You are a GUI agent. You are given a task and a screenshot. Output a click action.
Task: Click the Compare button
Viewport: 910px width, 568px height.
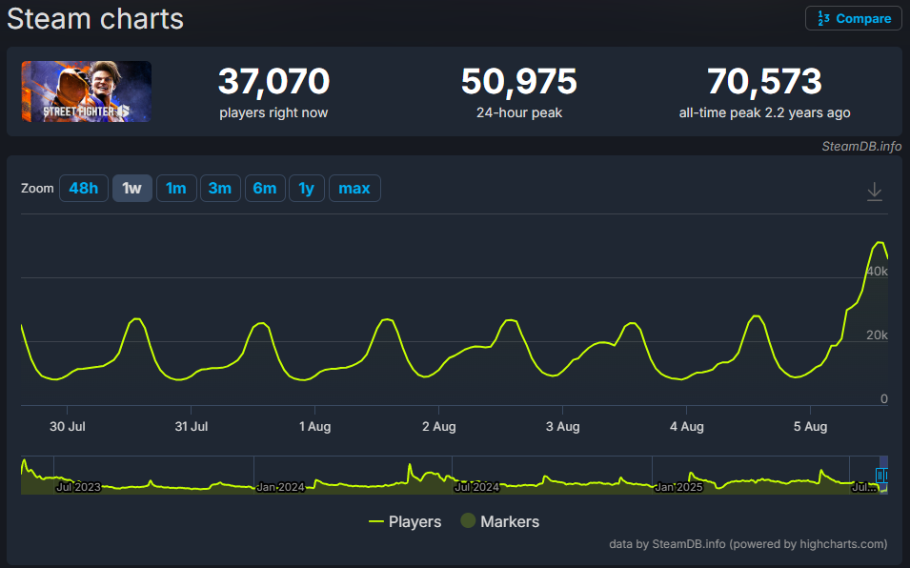pyautogui.click(x=853, y=18)
